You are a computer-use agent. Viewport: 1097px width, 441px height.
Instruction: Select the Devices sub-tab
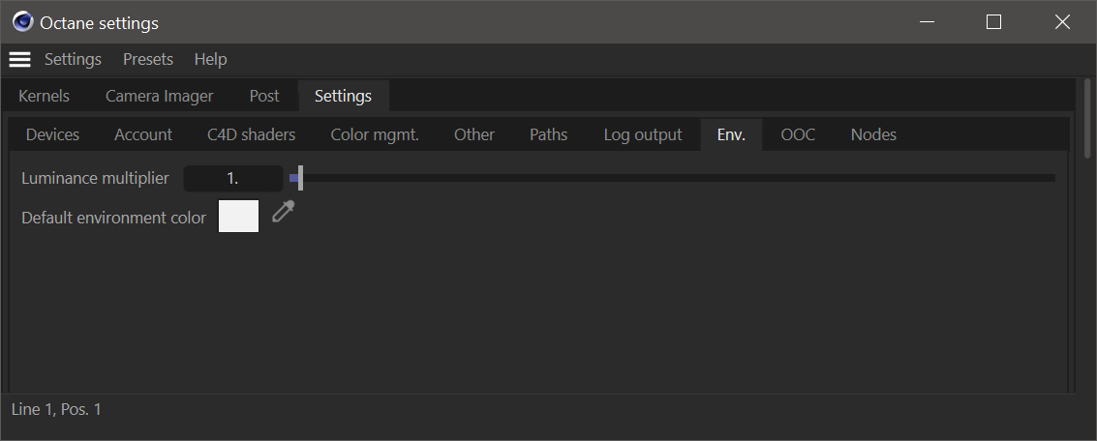coord(52,135)
